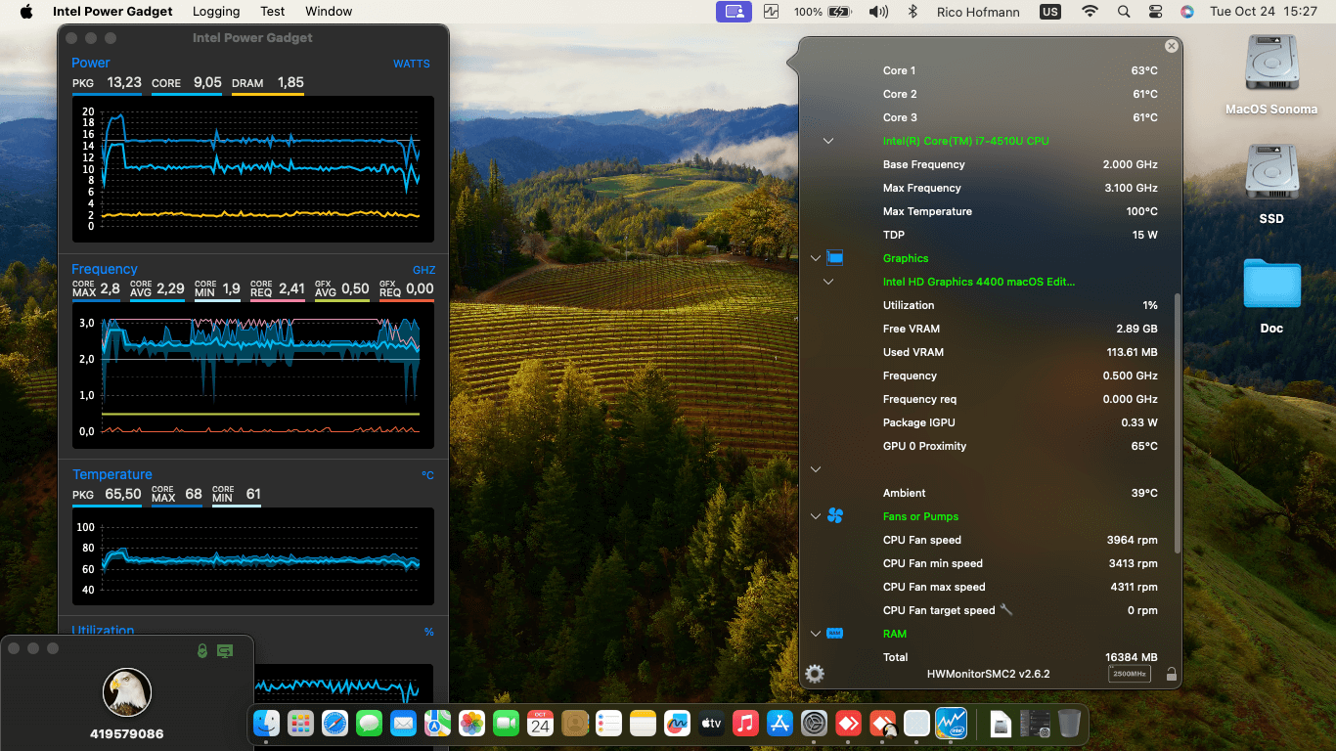Click the green security padlock icon
Screen dimensions: 1336x751
(202, 650)
